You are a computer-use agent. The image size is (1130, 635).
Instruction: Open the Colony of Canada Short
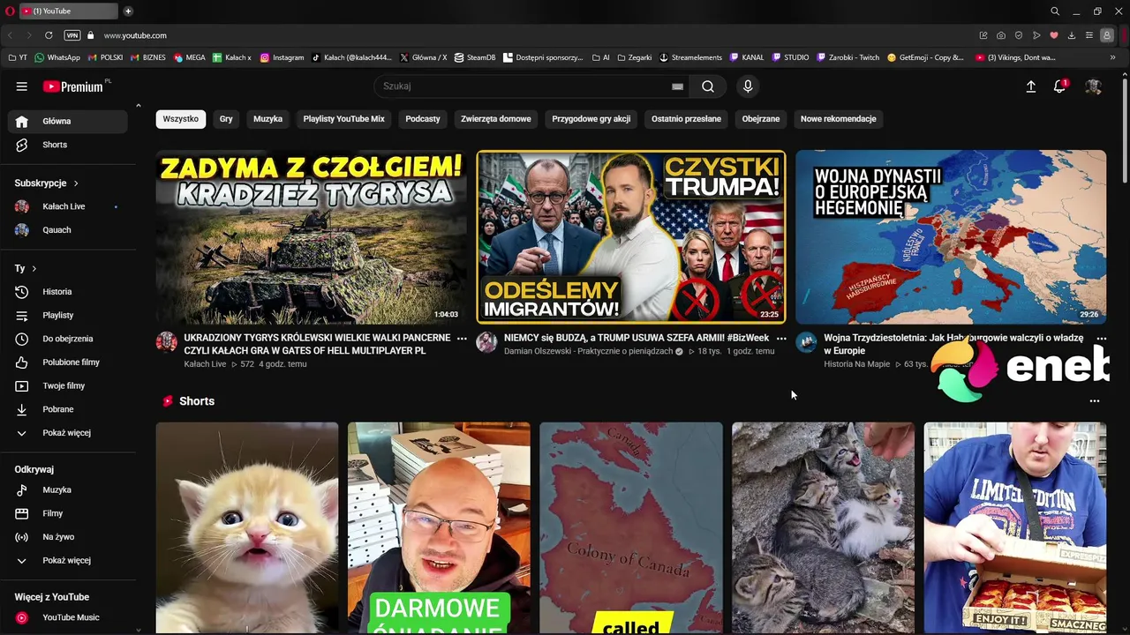631,527
